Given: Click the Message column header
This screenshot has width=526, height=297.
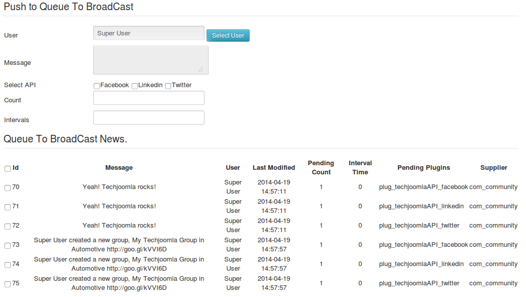Looking at the screenshot, I should 119,168.
